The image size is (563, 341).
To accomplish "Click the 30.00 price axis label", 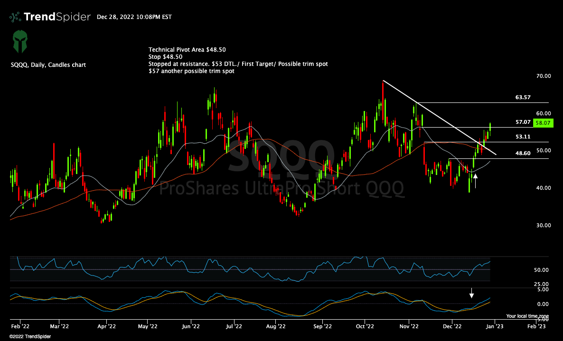I will point(544,225).
